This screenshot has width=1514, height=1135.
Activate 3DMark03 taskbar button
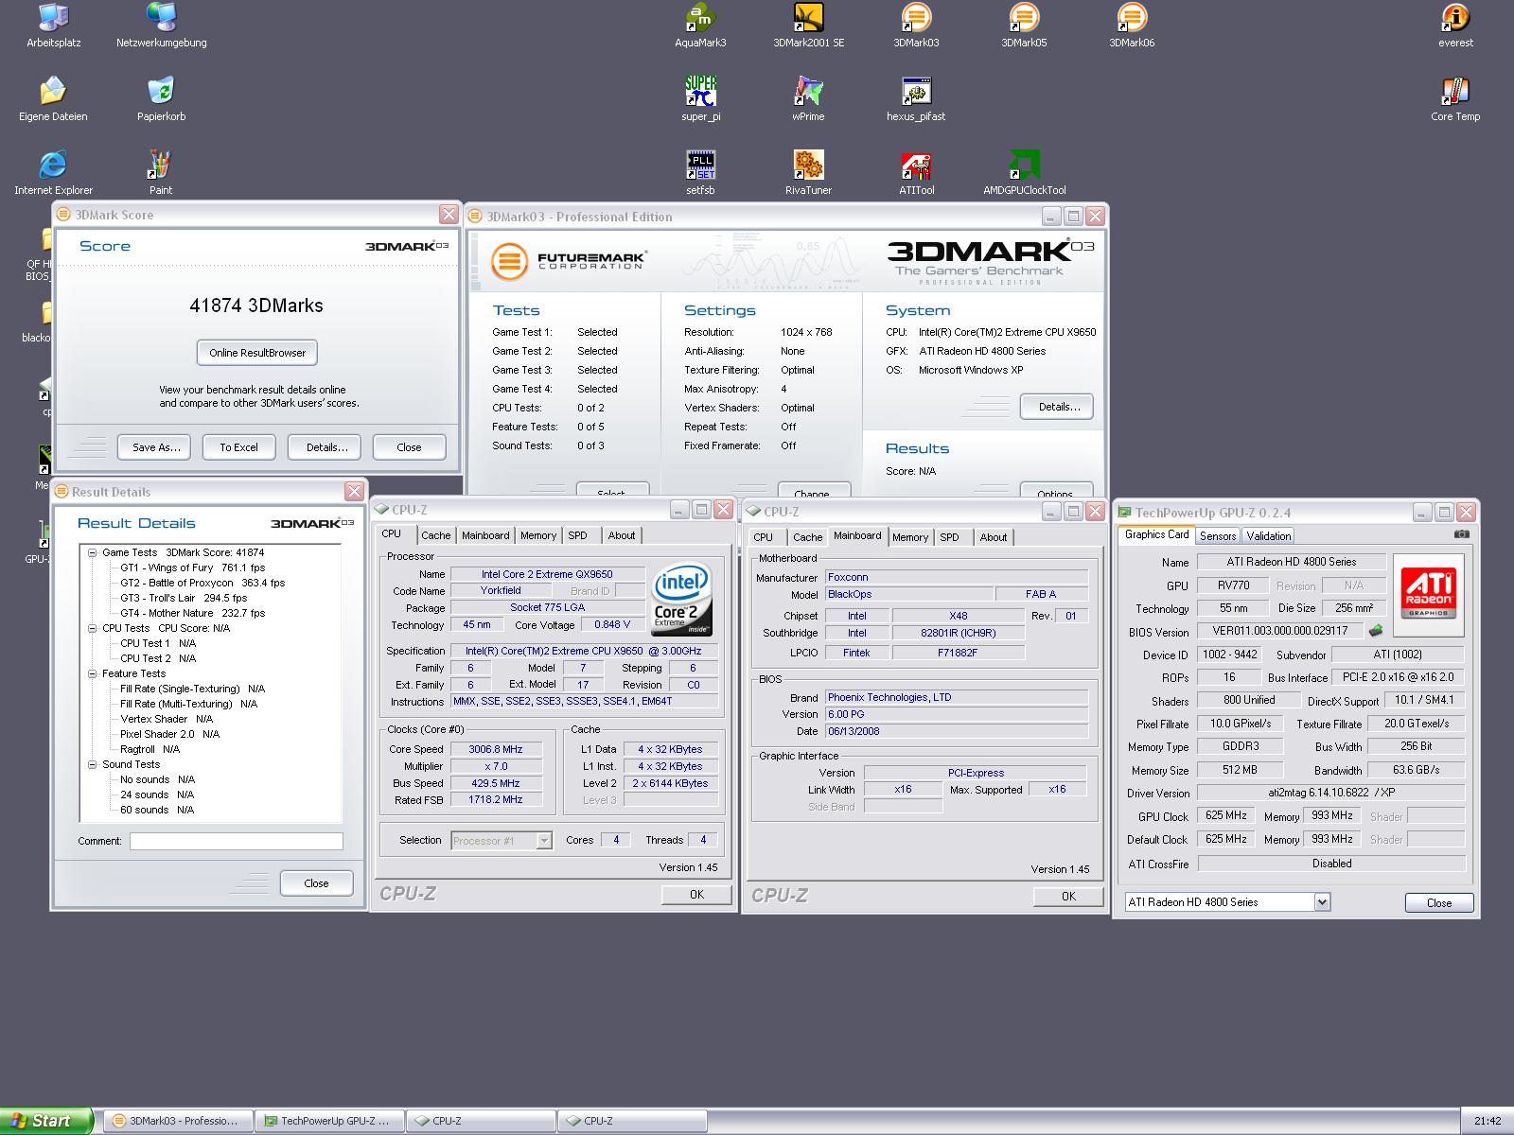tap(177, 1121)
